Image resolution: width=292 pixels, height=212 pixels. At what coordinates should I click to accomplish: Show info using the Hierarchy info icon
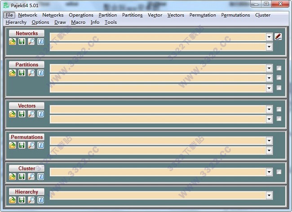click(x=41, y=200)
